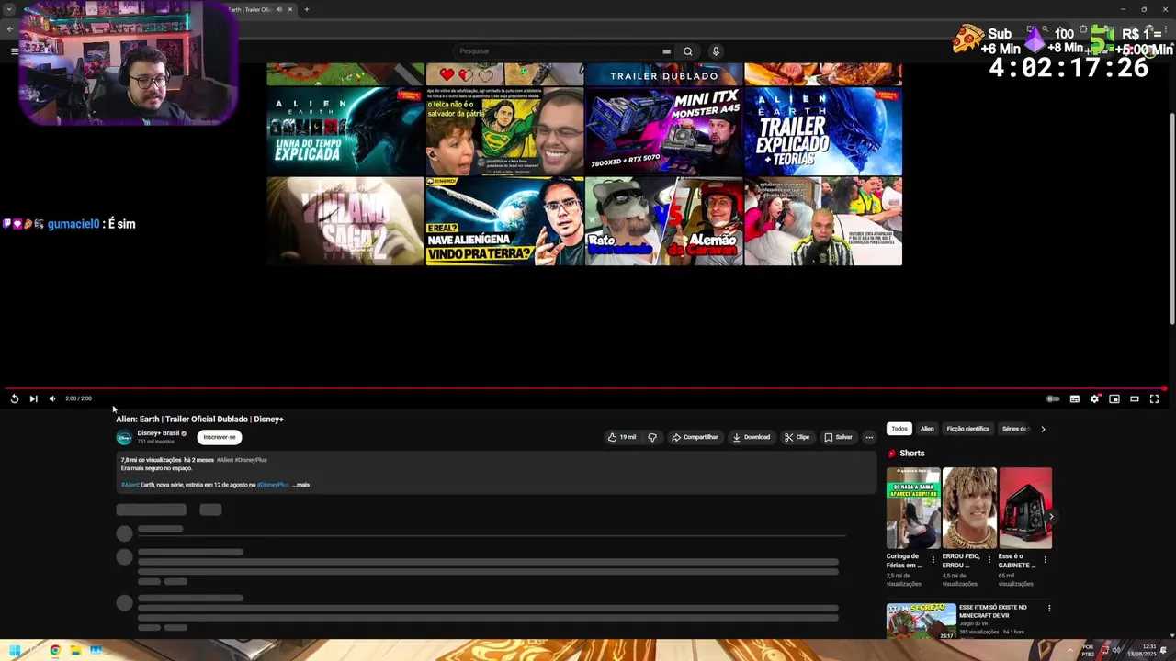Seek along the red progress bar
This screenshot has height=661, width=1176.
pos(585,389)
